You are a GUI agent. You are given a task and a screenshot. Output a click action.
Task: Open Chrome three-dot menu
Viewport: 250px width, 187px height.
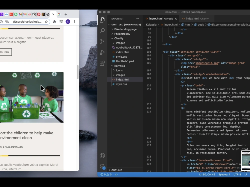pos(74,22)
